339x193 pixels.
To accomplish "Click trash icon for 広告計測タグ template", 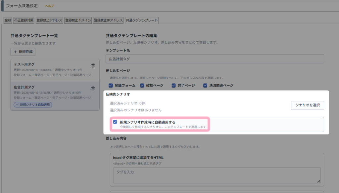I will point(93,89).
